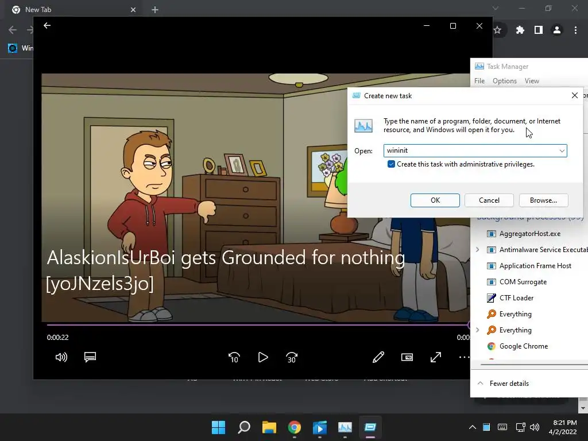Skip forward 30 seconds
Image resolution: width=588 pixels, height=441 pixels.
click(292, 357)
